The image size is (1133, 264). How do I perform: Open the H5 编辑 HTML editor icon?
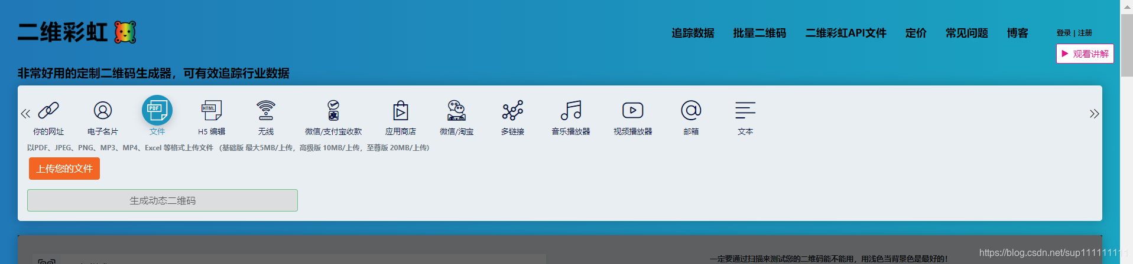tap(212, 110)
